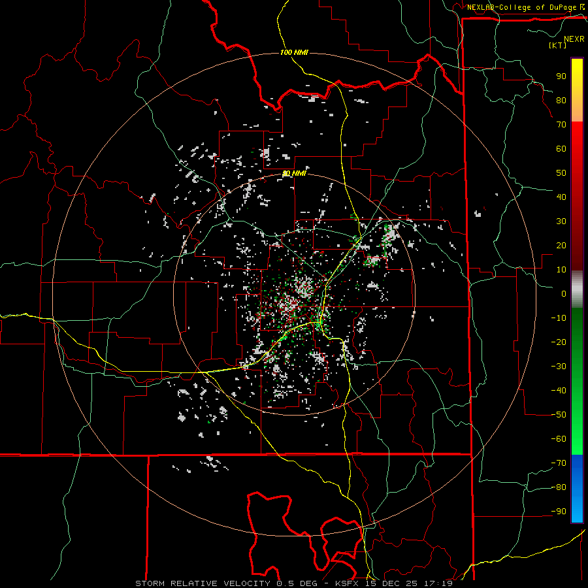The height and width of the screenshot is (588, 588).
Task: Click the -50 value on velocity scale
Action: tap(559, 415)
